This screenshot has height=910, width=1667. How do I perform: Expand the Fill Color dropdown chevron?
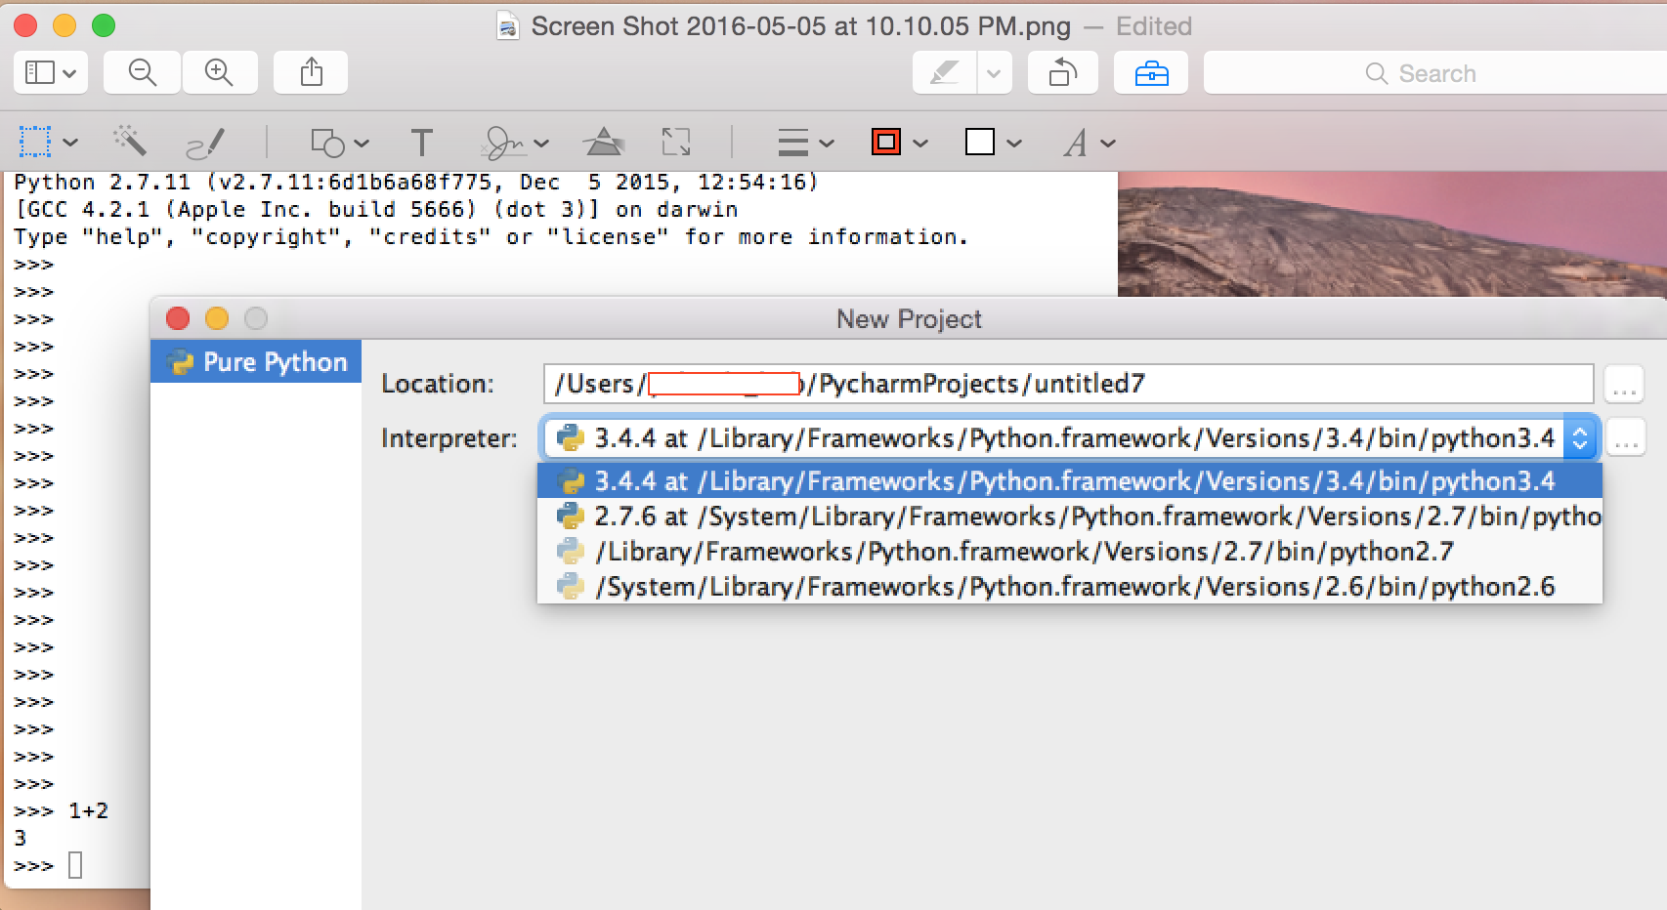(x=1014, y=144)
